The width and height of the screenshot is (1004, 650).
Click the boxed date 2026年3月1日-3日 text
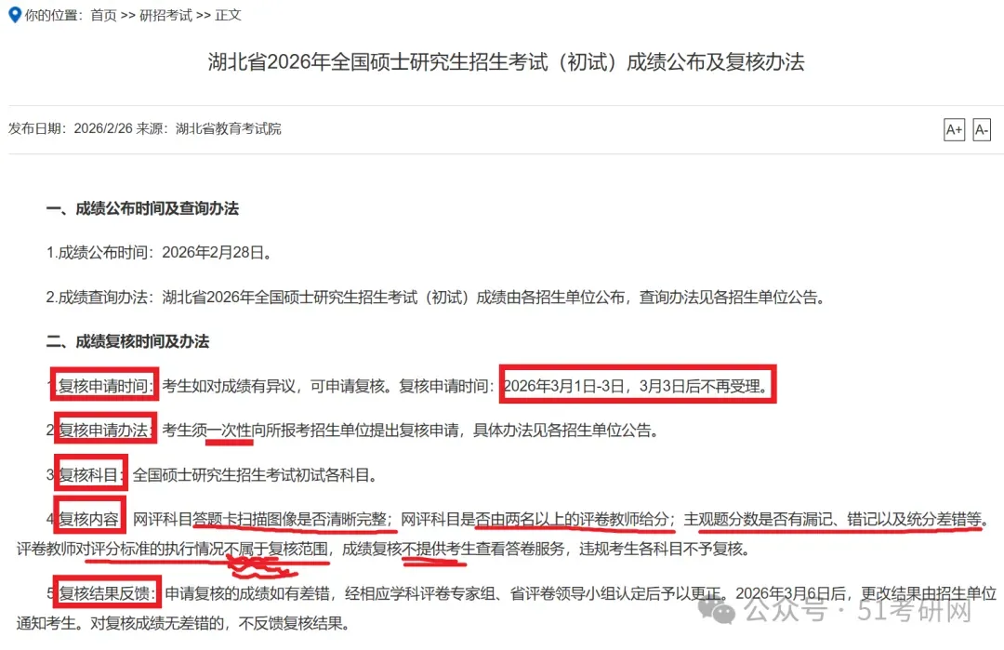[x=637, y=386]
